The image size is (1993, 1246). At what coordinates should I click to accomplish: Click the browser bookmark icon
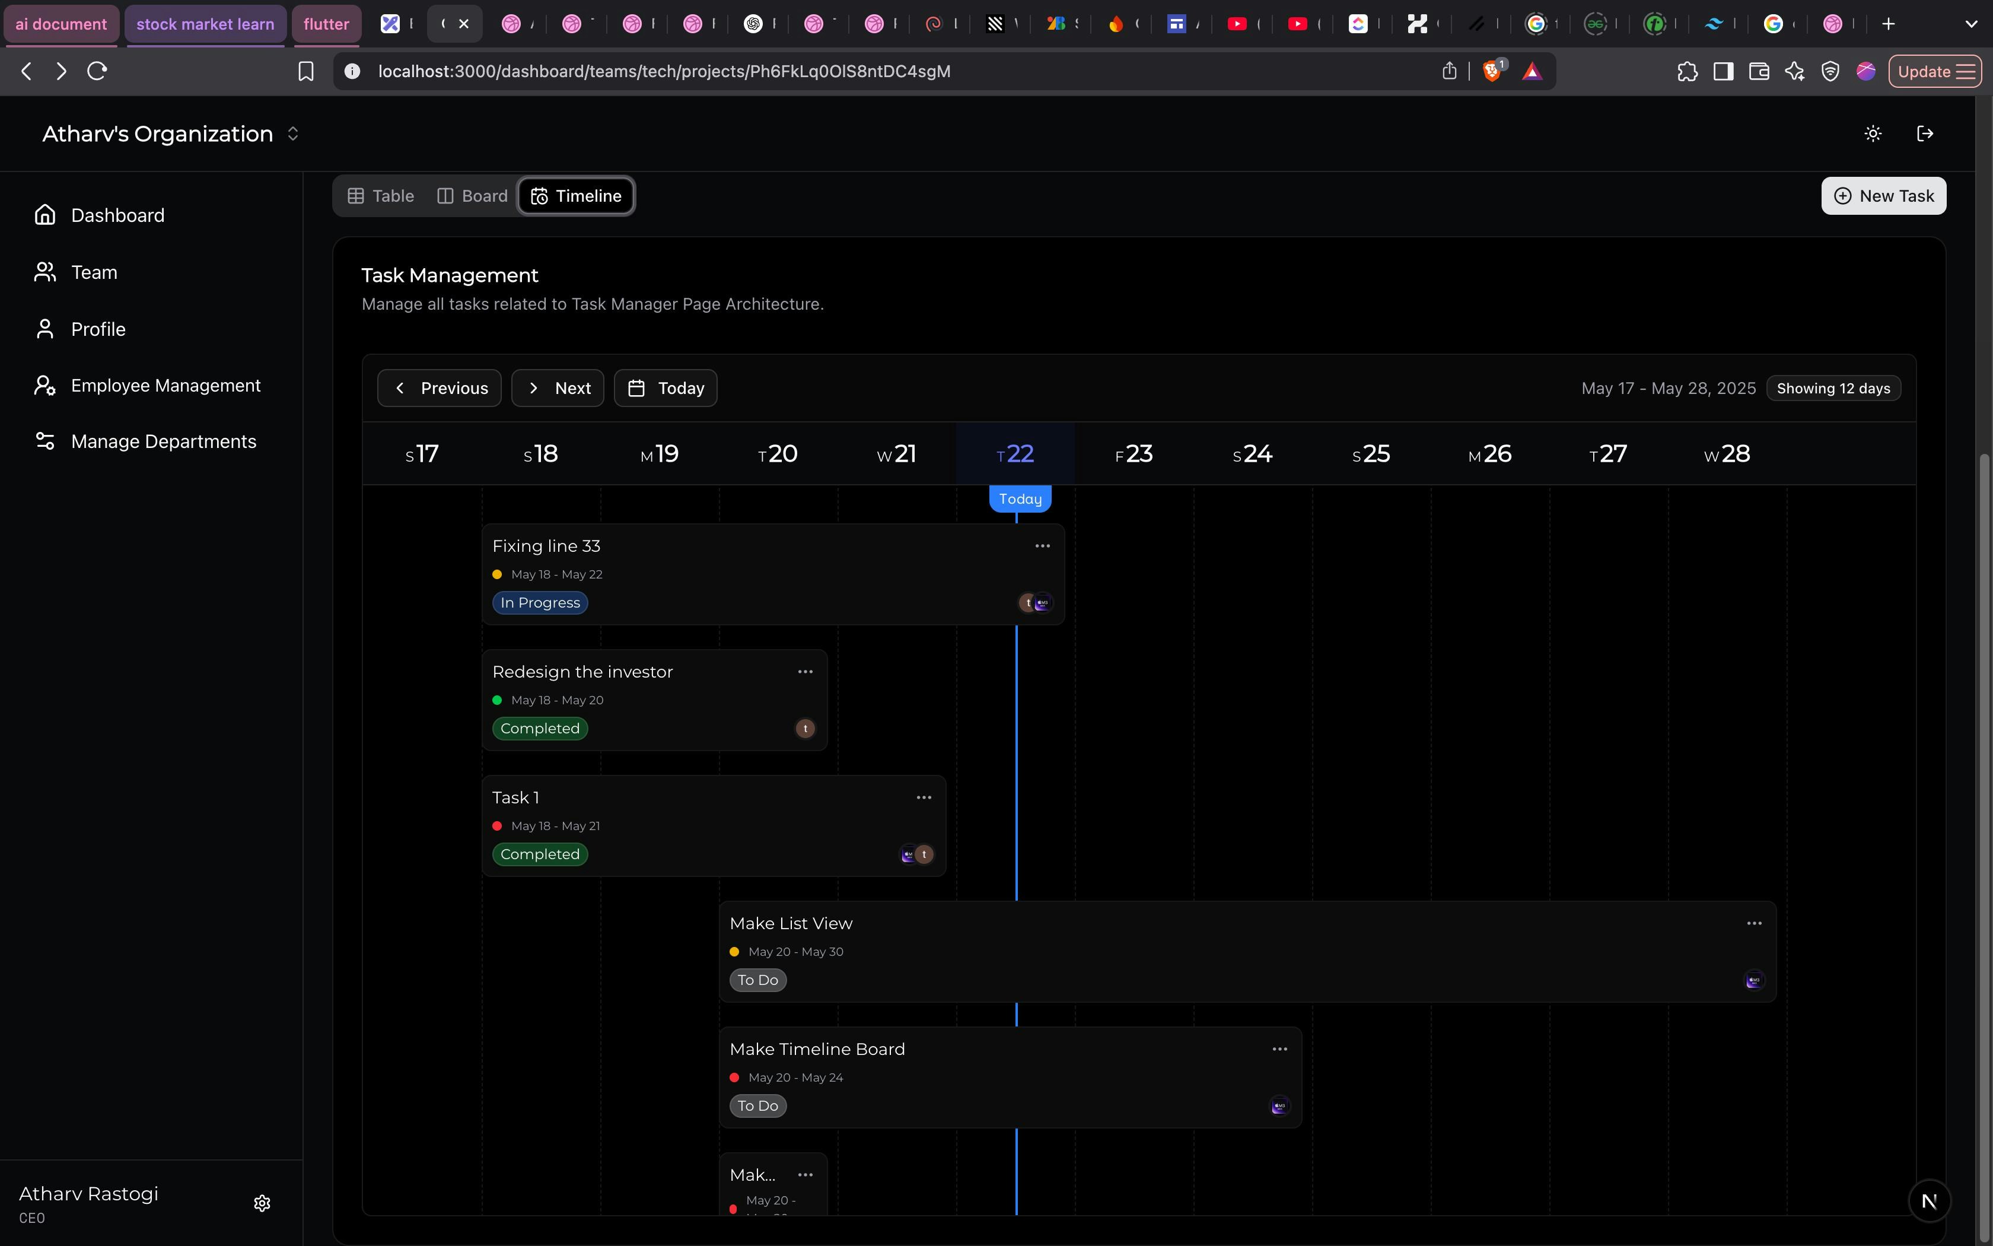(305, 72)
